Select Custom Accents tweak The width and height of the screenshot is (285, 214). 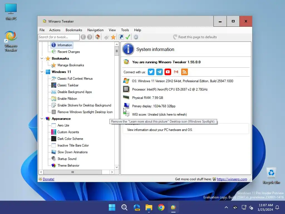(68, 132)
